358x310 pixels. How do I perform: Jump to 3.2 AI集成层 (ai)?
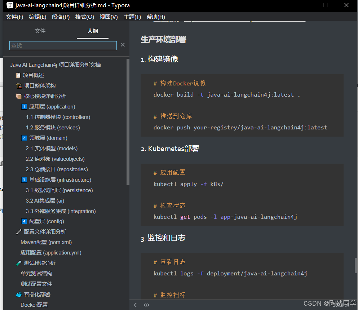coord(45,201)
